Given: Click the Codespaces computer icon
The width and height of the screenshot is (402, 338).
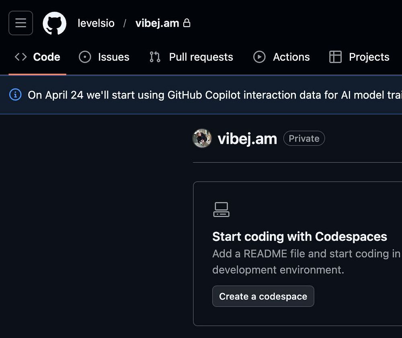Looking at the screenshot, I should 221,209.
